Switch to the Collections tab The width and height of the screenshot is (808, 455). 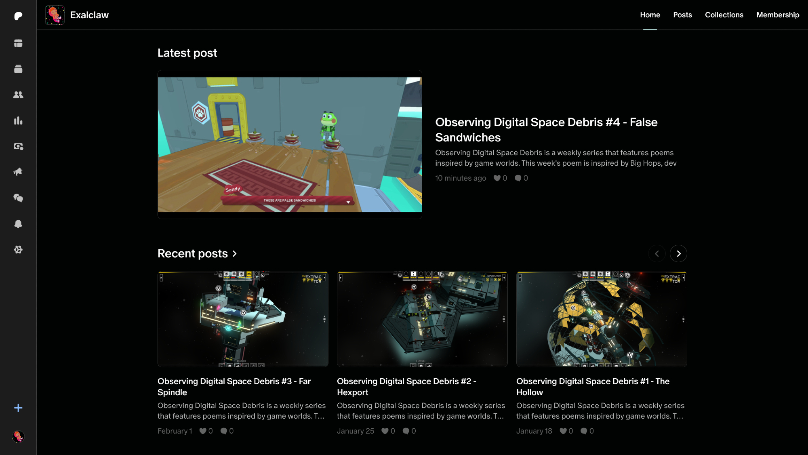click(724, 15)
